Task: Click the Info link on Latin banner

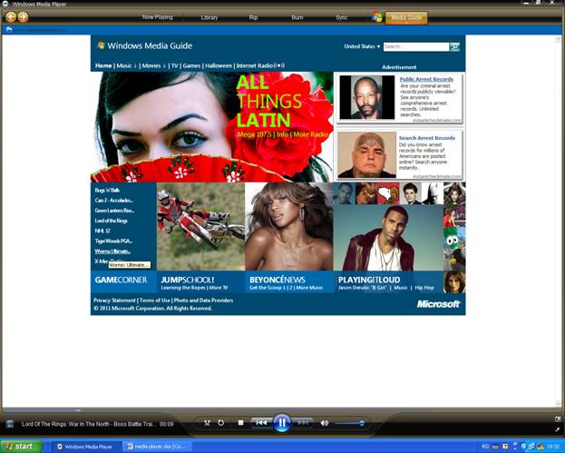Action: pyautogui.click(x=282, y=134)
